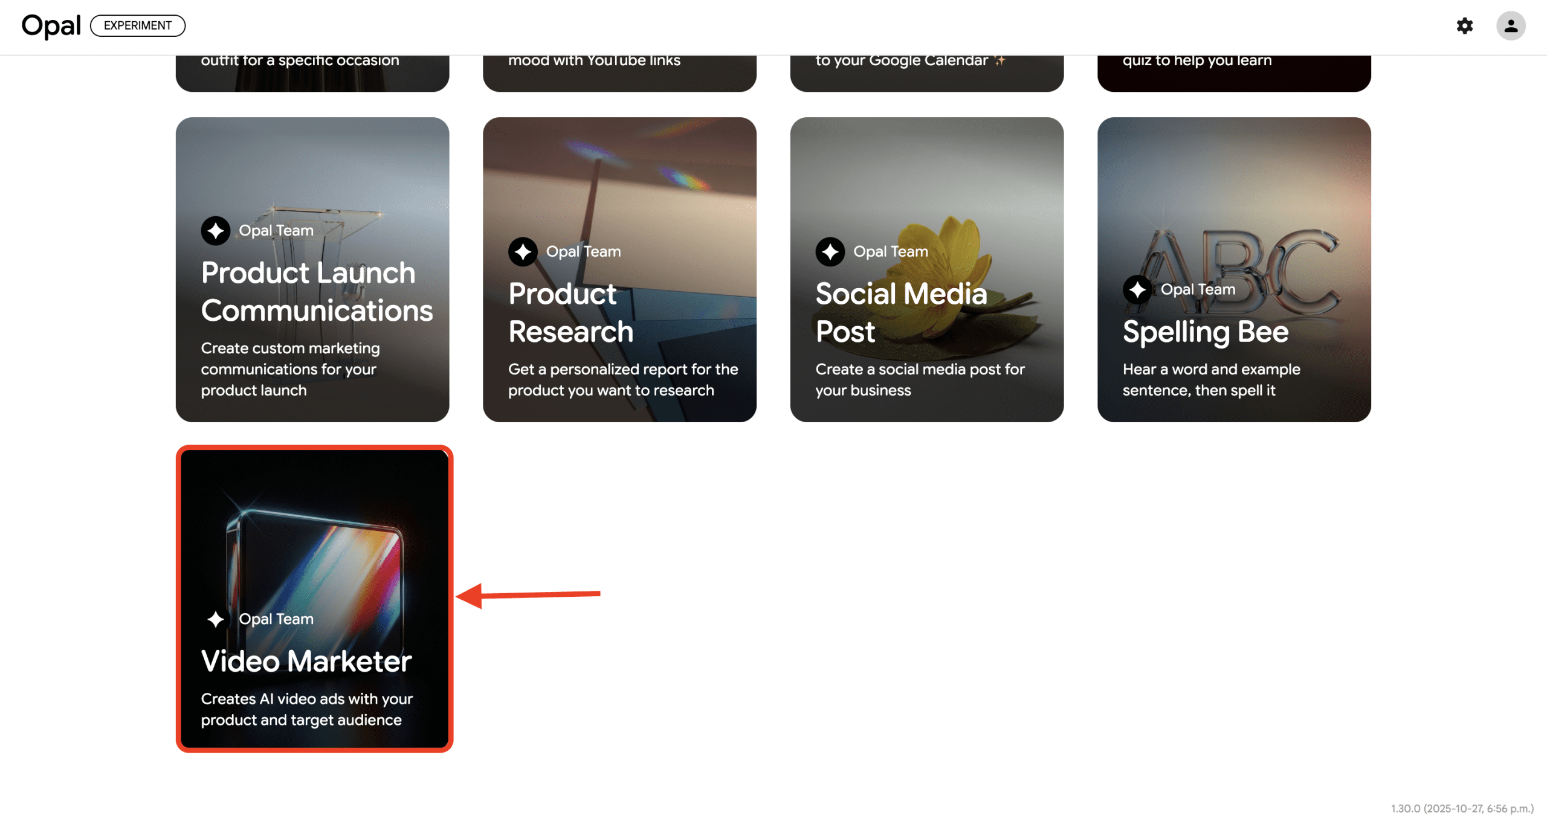Click the Opal logo
This screenshot has height=836, width=1547.
point(51,26)
